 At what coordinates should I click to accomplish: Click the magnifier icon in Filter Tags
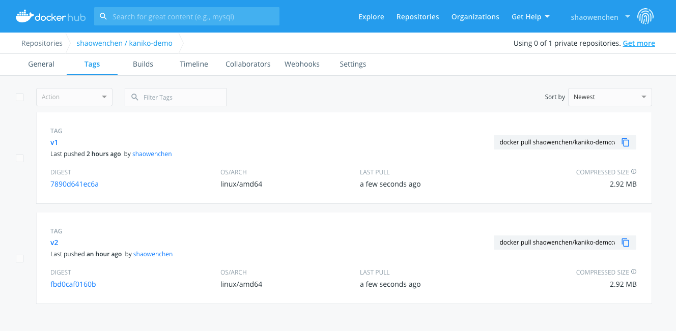(135, 97)
